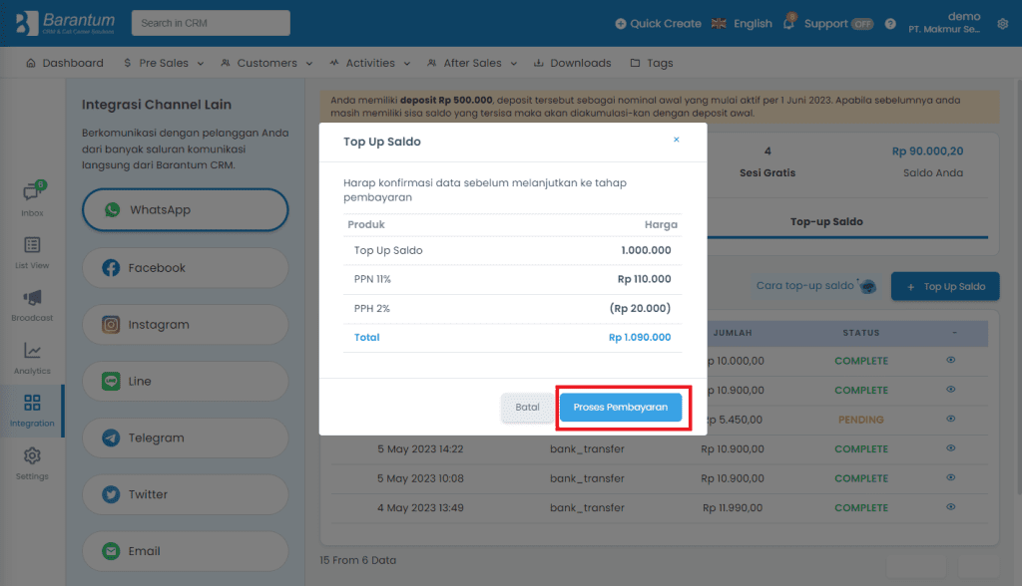Click the Proses Pembayaran button
1022x586 pixels.
click(x=623, y=408)
